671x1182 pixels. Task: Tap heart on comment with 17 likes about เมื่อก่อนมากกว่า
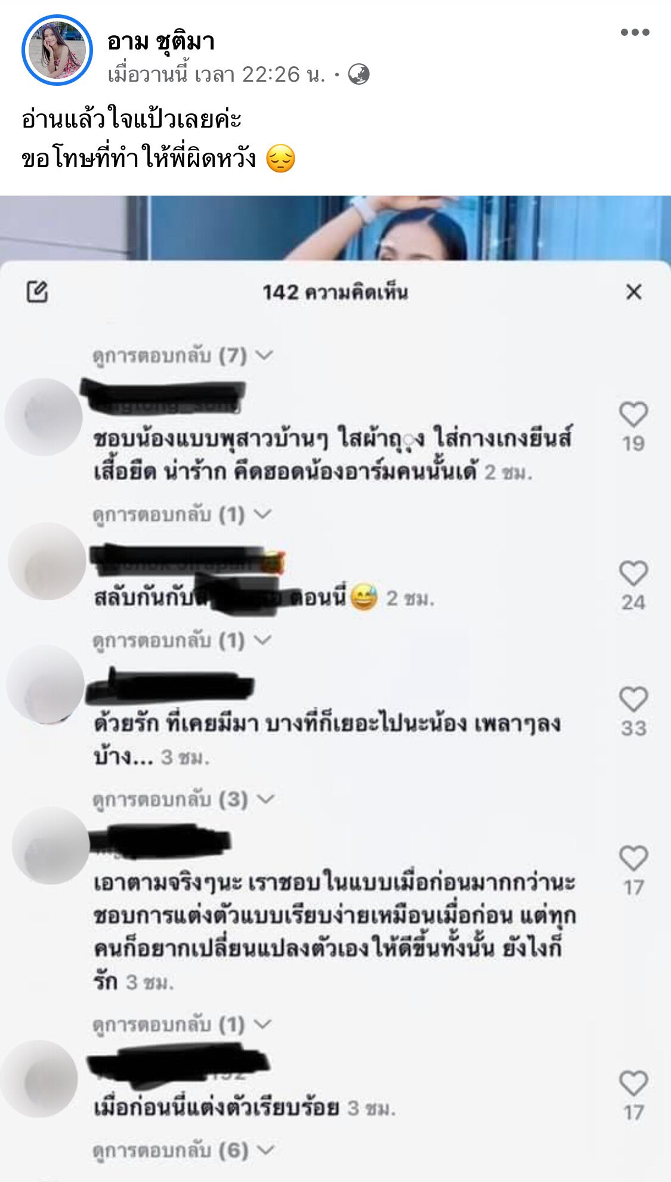click(x=633, y=858)
